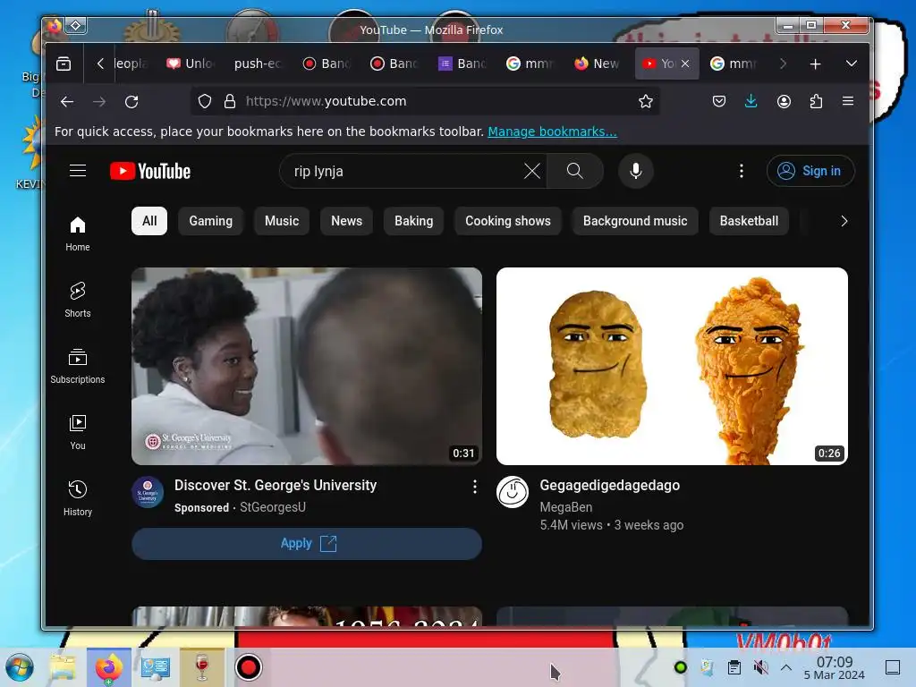Open the taskbar clock showing 07:09
The height and width of the screenshot is (687, 916).
pyautogui.click(x=835, y=667)
